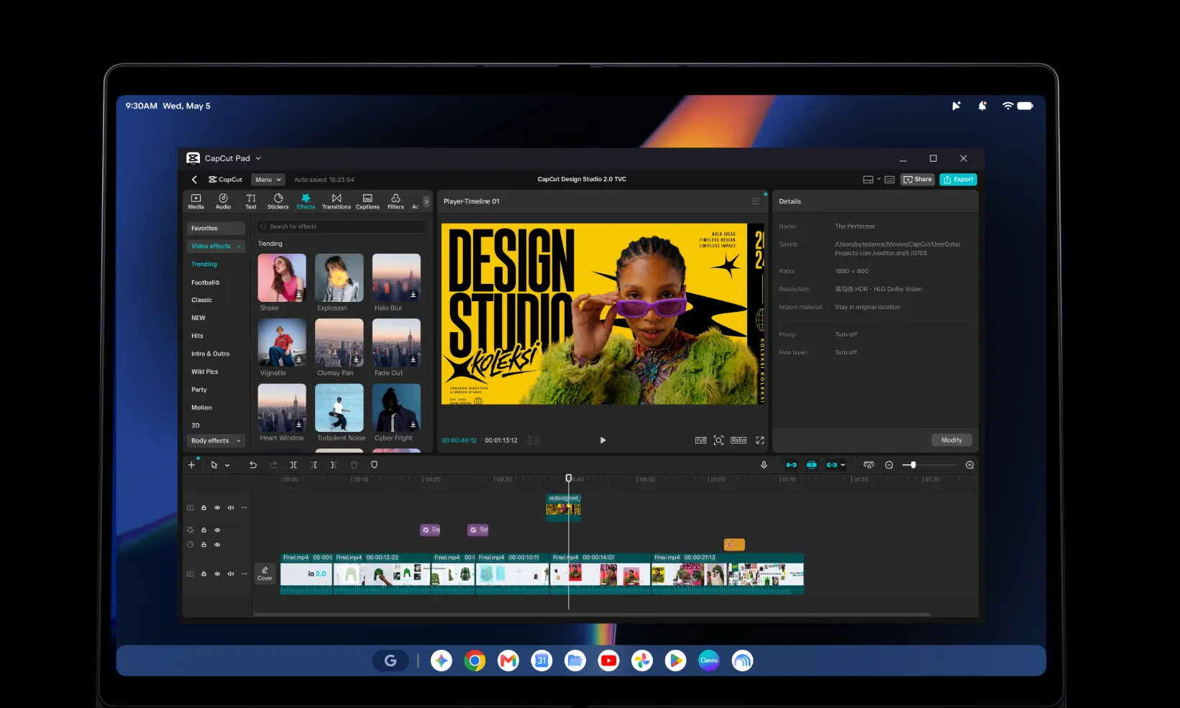Select the Intro & Outro category
The width and height of the screenshot is (1180, 708).
point(211,354)
